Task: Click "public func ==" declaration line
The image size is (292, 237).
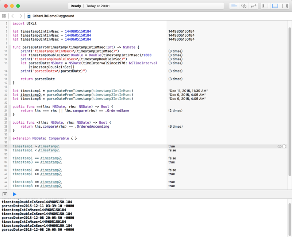Action: (x=63, y=107)
